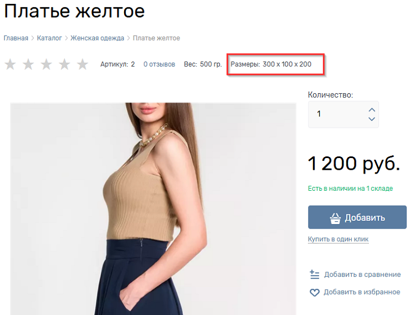Screen dimensions: 410x315
Task: Open the product photo of the dress
Action: [153, 209]
